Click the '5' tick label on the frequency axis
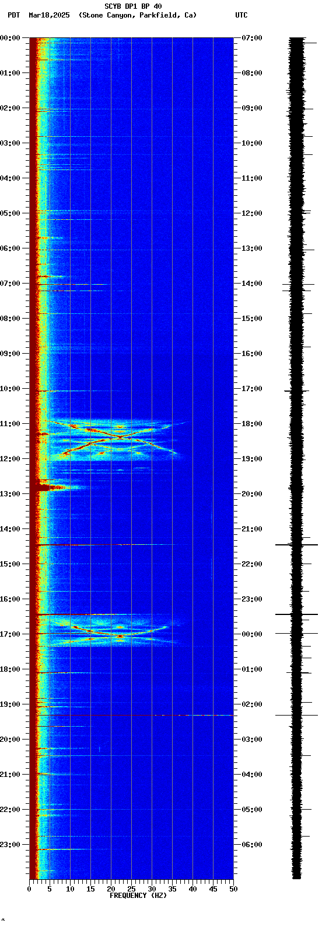 (50, 889)
